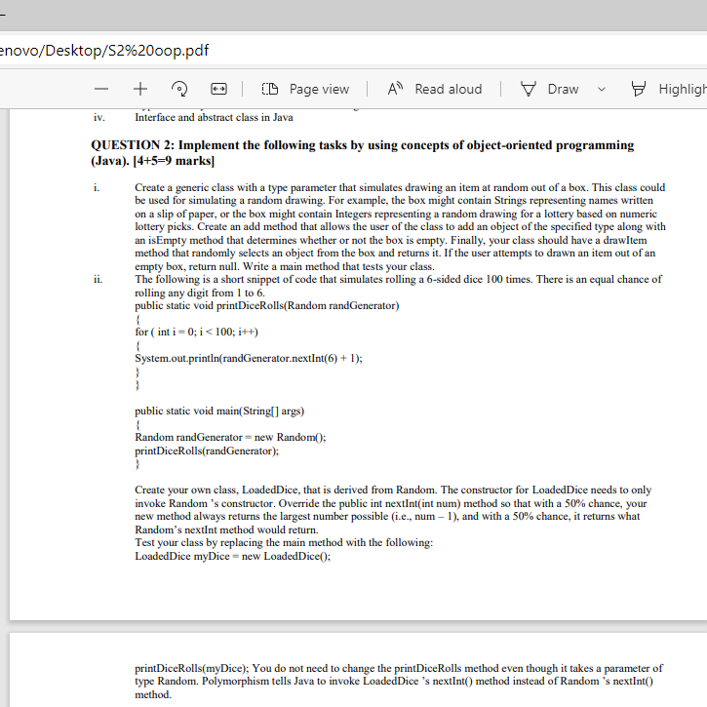Click 'LoadedDice myDice = new LoadedDice();' line
Image resolution: width=707 pixels, height=707 pixels.
(233, 556)
